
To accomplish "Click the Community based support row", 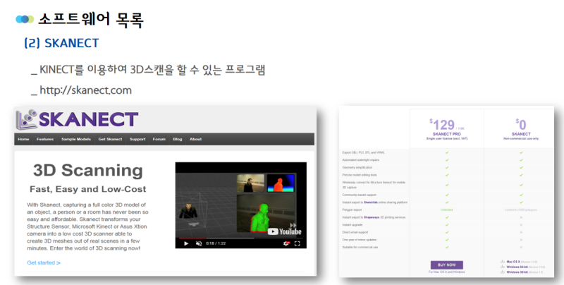I will tap(446, 195).
